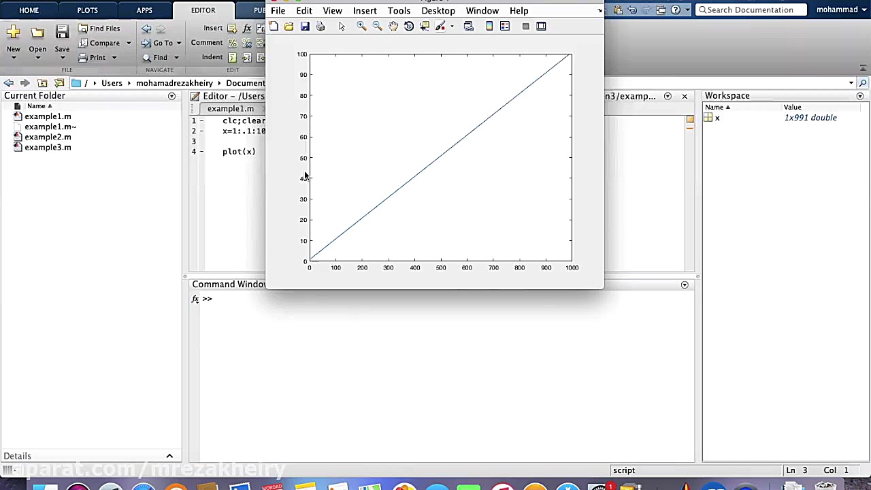
Task: Select the Zoom In tool in figure toolbar
Action: point(361,27)
